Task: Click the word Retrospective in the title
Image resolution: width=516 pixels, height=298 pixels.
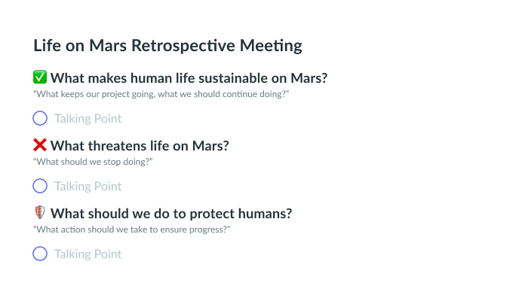Action: point(183,46)
